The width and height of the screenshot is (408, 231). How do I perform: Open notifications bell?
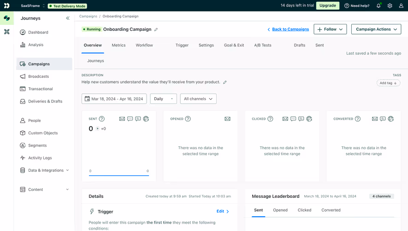tap(378, 6)
